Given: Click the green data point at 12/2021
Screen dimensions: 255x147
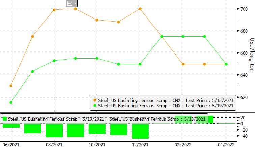Looking at the screenshot, I should [140, 64].
